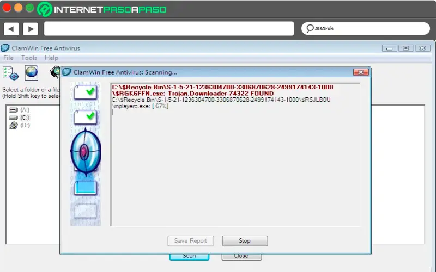Click the faded pending file icon
The height and width of the screenshot is (272, 436).
tap(86, 211)
